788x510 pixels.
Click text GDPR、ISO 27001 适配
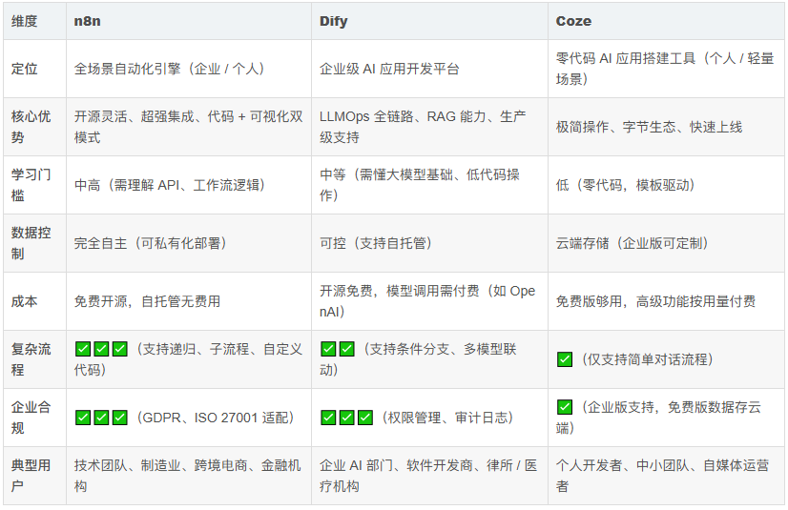(x=215, y=418)
